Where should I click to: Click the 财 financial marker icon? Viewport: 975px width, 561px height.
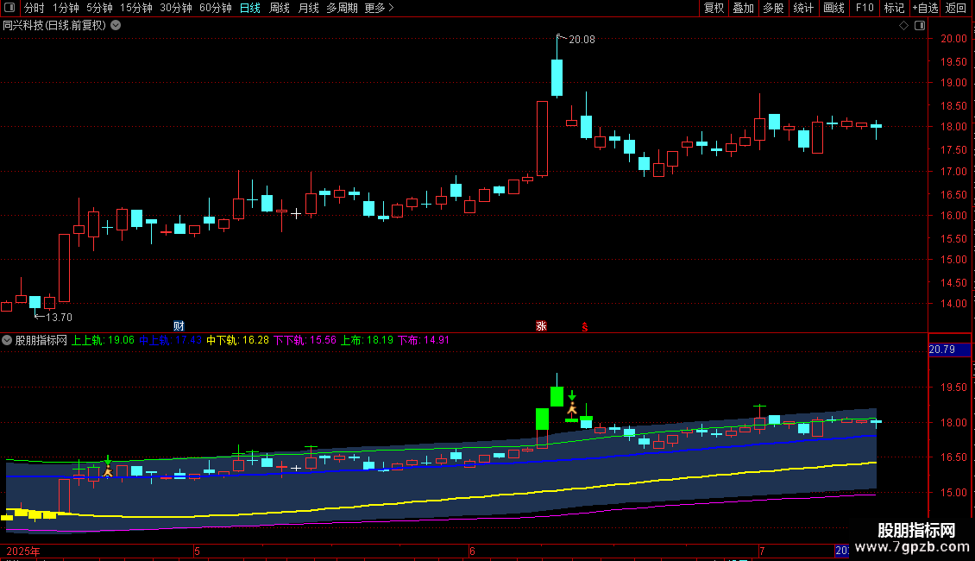[x=179, y=326]
